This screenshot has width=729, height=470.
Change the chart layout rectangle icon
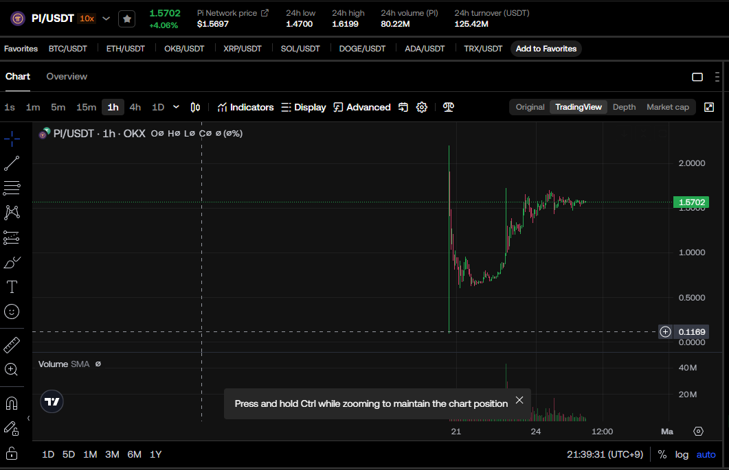click(697, 77)
